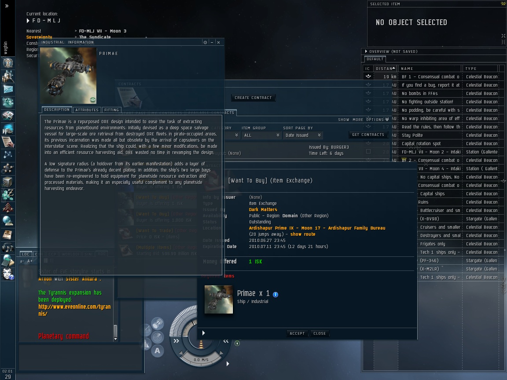Open the Journal book sidebar icon
Image resolution: width=507 pixels, height=380 pixels.
[8, 234]
